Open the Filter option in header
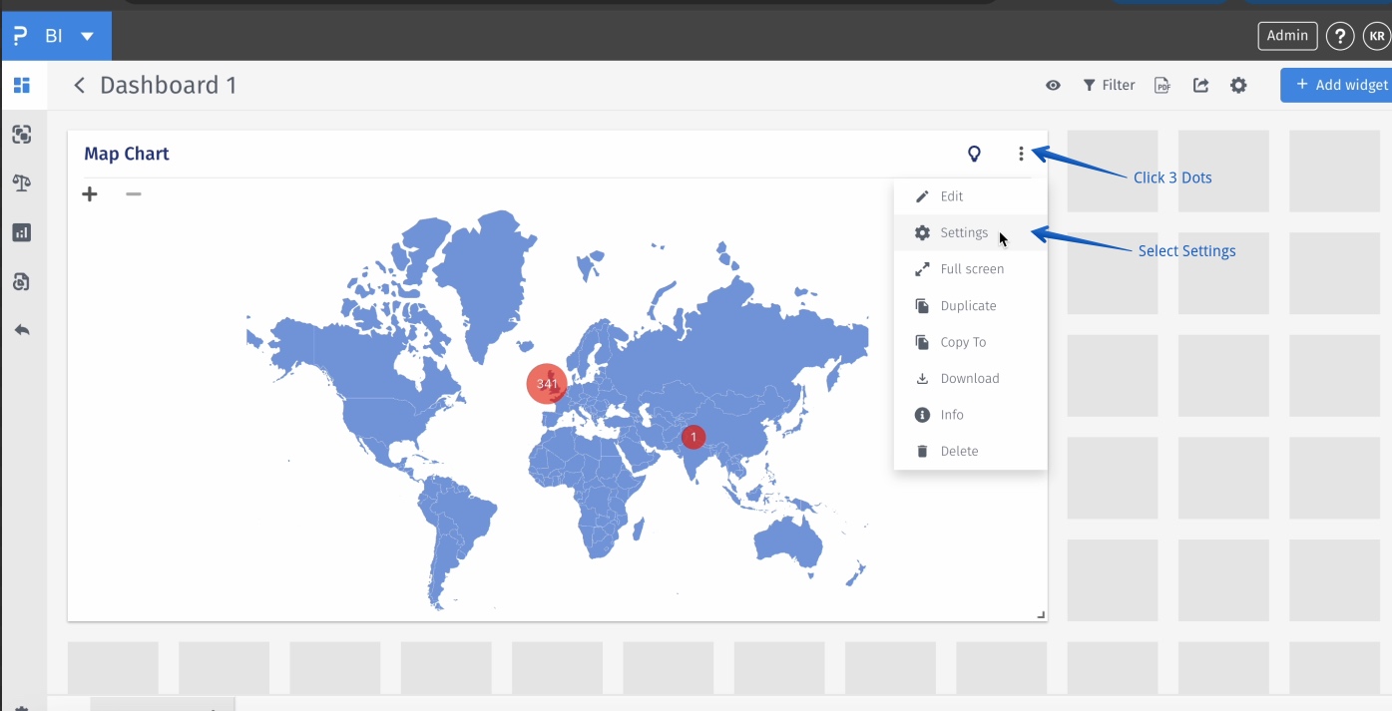This screenshot has height=711, width=1392. click(x=1109, y=86)
